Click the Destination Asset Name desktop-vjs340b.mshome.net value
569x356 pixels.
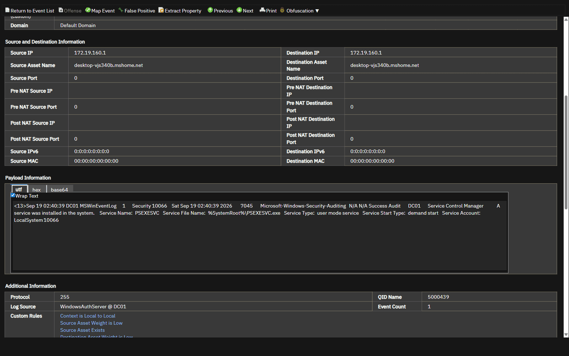pos(384,65)
